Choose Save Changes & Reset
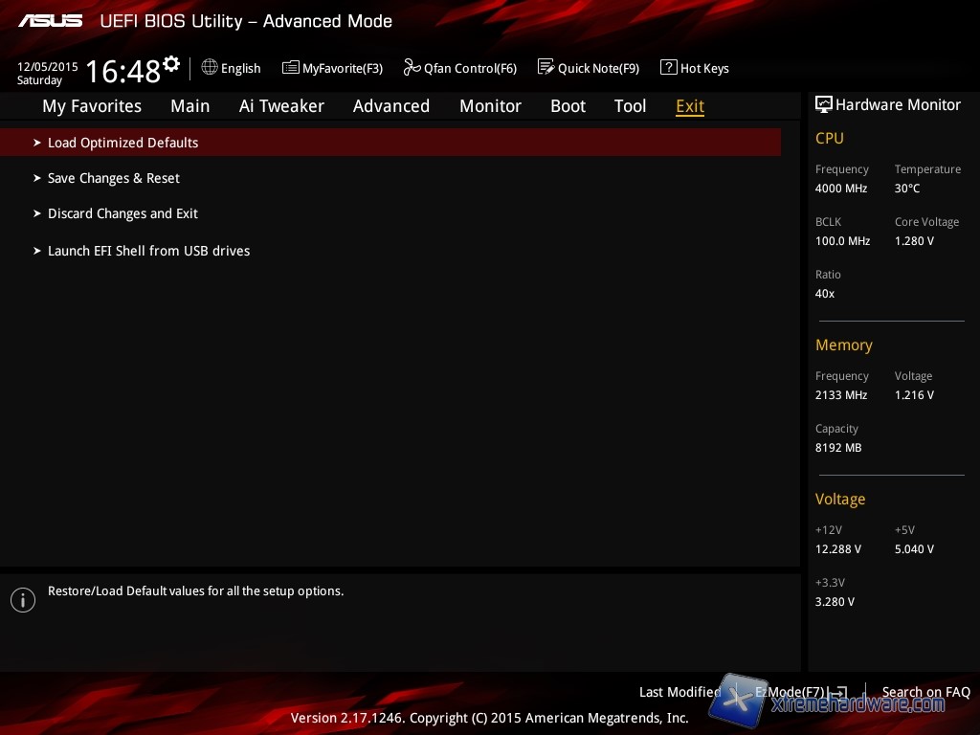Image resolution: width=980 pixels, height=735 pixels. [113, 178]
